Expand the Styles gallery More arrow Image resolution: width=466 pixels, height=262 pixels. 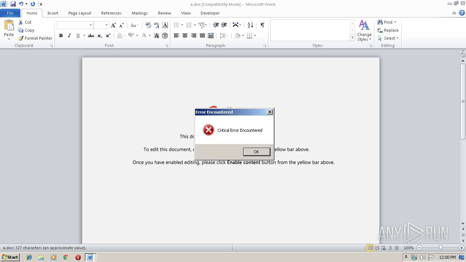click(352, 38)
